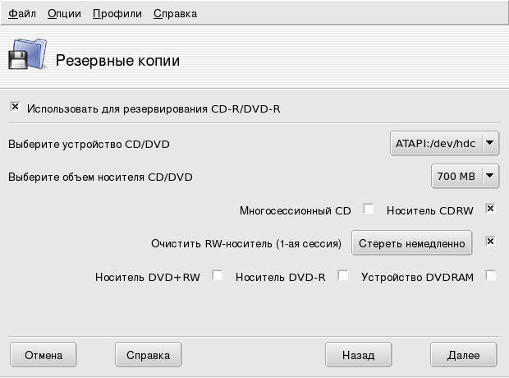Open the Справка menu in menu bar
This screenshot has height=378, width=509.
[175, 14]
